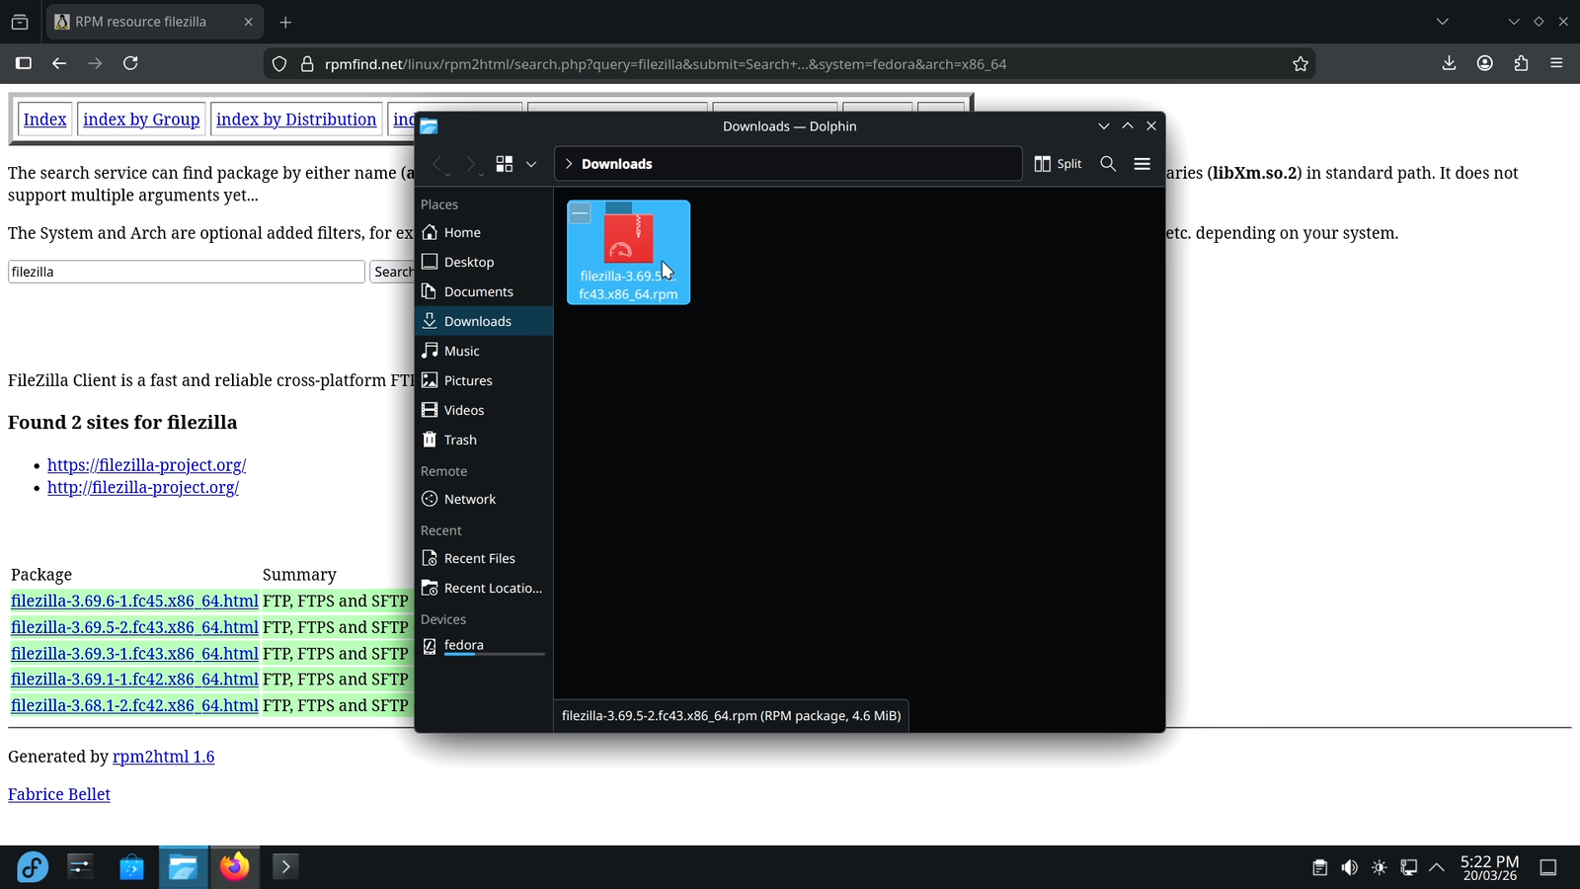Expand Dolphin view mode dropdown arrow

pos(531,164)
